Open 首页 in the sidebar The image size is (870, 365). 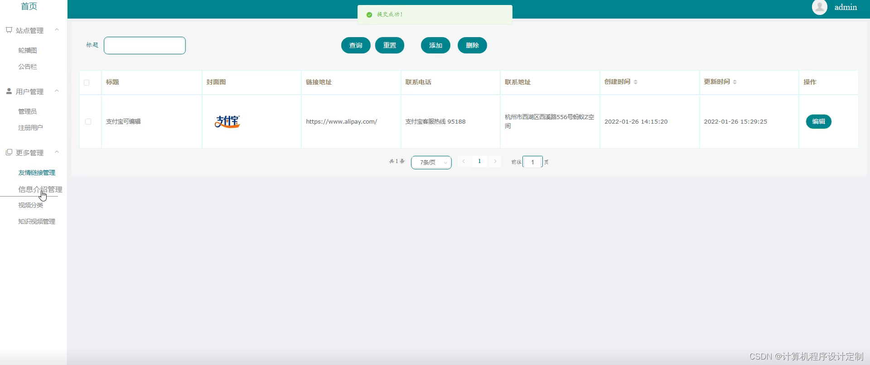pyautogui.click(x=29, y=6)
